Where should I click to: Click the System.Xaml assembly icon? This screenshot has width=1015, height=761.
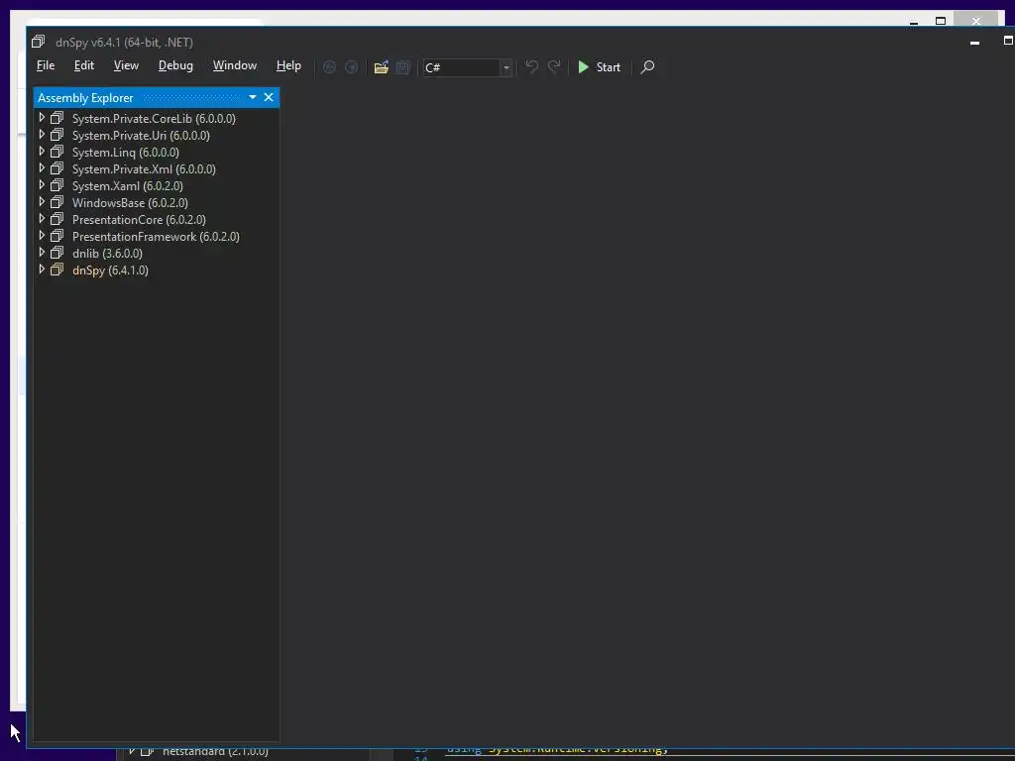coord(56,185)
